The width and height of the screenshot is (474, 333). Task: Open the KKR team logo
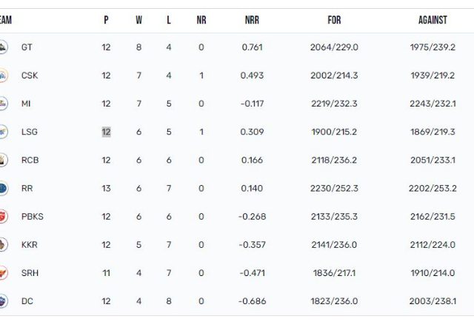point(3,245)
